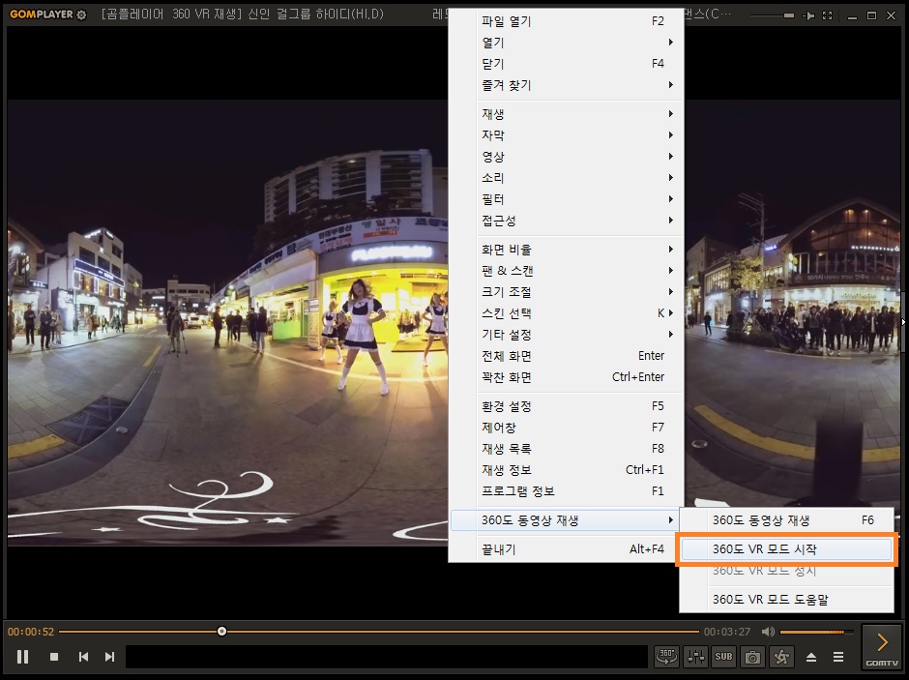Expand the 접근성 submenu
909x680 pixels.
566,221
